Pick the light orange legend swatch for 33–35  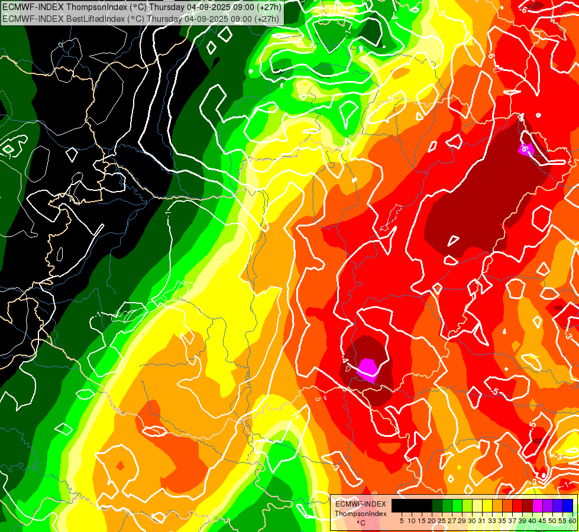(497, 505)
